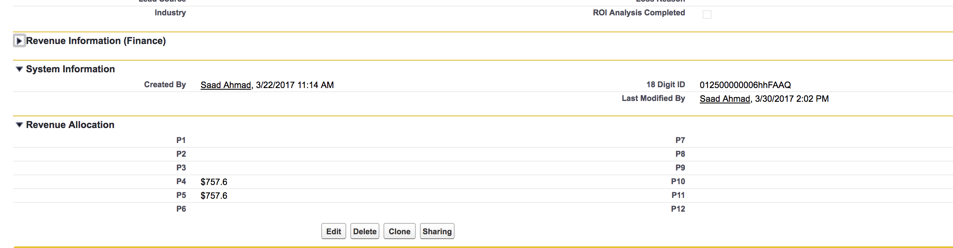Open the Sharing button
Viewport: 953px width, 248px height.
437,231
